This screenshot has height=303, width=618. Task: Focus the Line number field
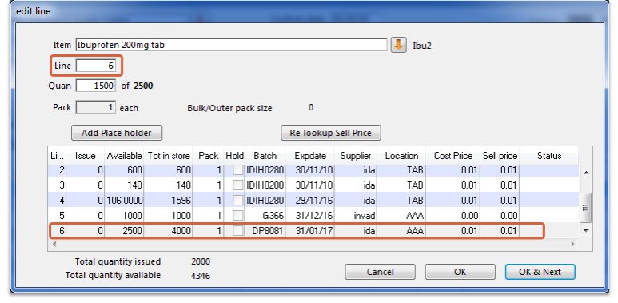pyautogui.click(x=96, y=66)
